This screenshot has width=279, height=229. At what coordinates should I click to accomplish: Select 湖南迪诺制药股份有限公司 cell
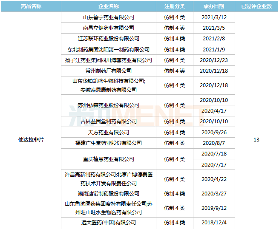click(109, 193)
